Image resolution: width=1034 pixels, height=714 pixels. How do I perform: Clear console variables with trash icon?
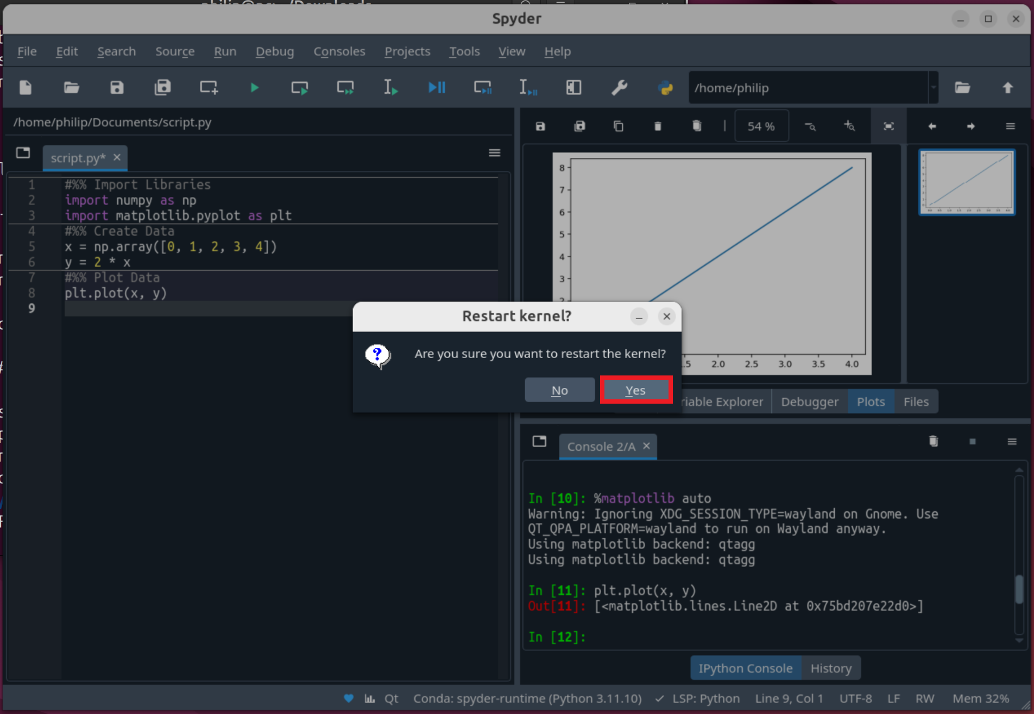click(933, 441)
